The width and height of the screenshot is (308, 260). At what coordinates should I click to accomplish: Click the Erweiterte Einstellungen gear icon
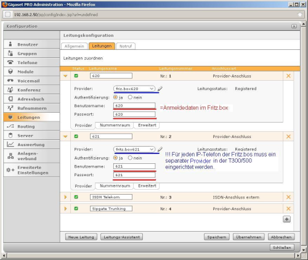10,170
